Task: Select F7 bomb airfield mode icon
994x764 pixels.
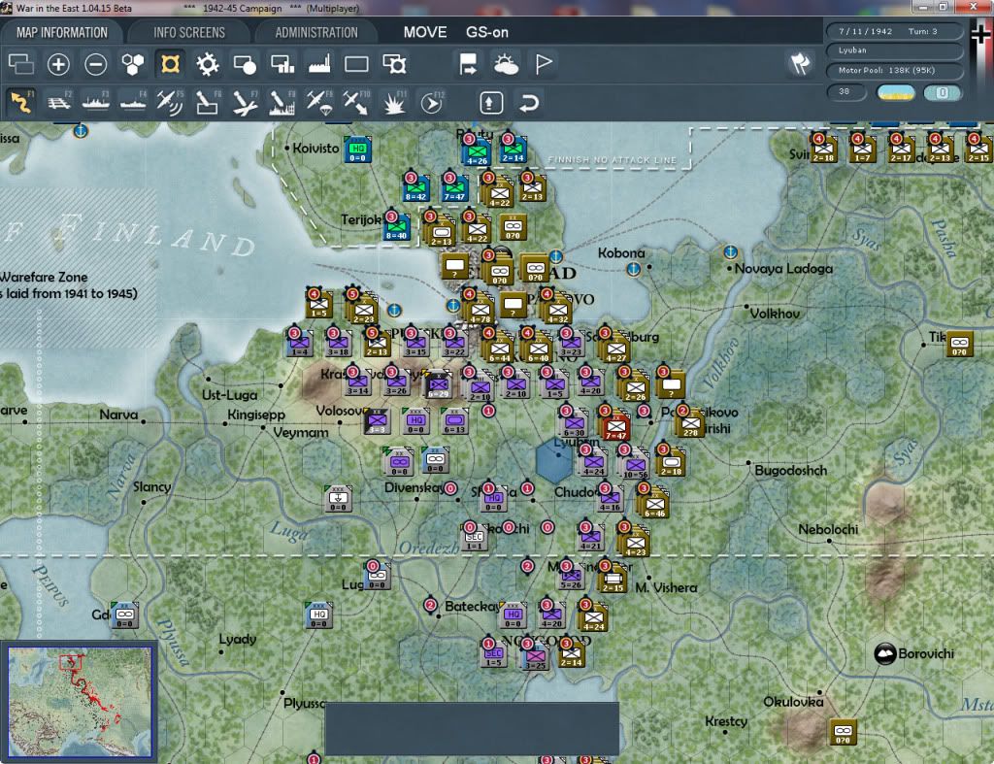Action: [245, 102]
